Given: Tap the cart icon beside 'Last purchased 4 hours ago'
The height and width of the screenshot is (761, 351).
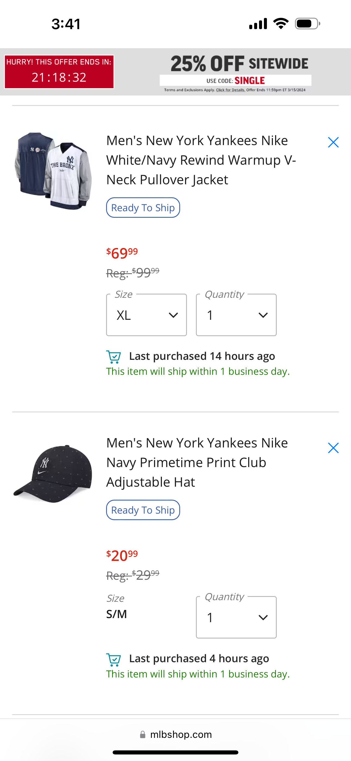Looking at the screenshot, I should [113, 659].
